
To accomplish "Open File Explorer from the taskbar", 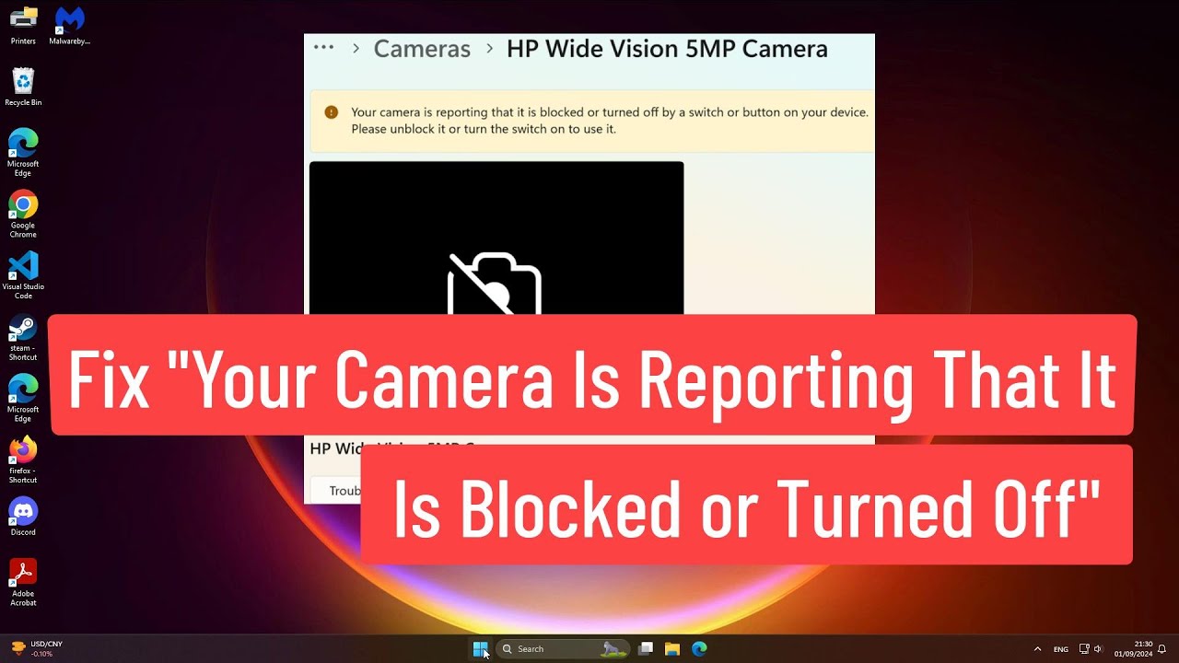I will tap(672, 649).
